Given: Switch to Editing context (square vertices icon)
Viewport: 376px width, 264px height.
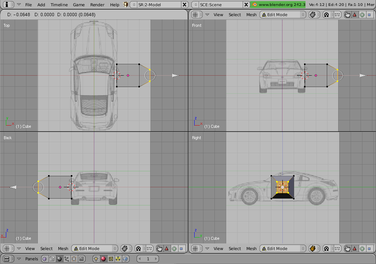Looking at the screenshot, I should pos(74,259).
